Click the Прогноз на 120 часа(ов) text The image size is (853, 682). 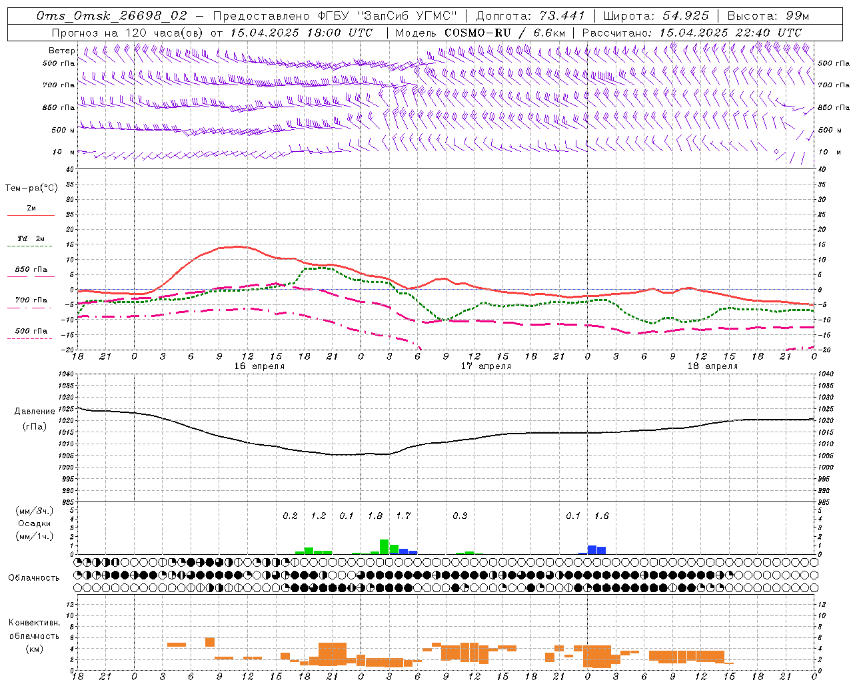[x=129, y=33]
